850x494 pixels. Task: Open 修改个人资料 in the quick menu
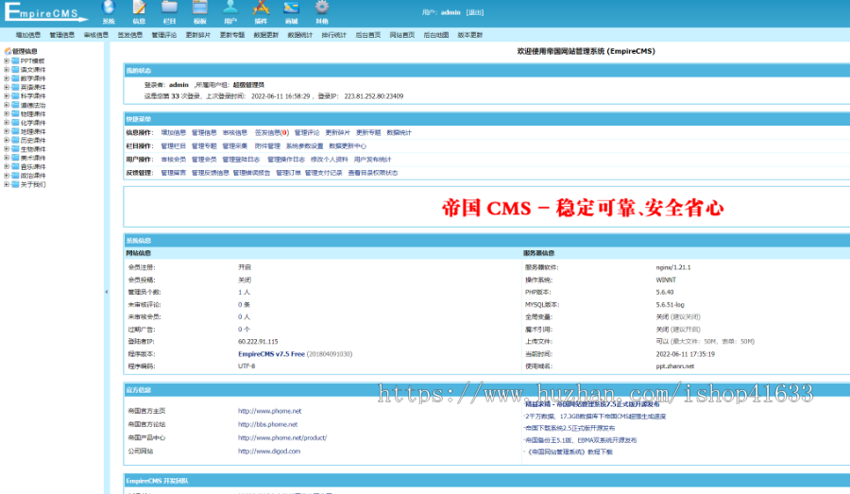pos(330,160)
